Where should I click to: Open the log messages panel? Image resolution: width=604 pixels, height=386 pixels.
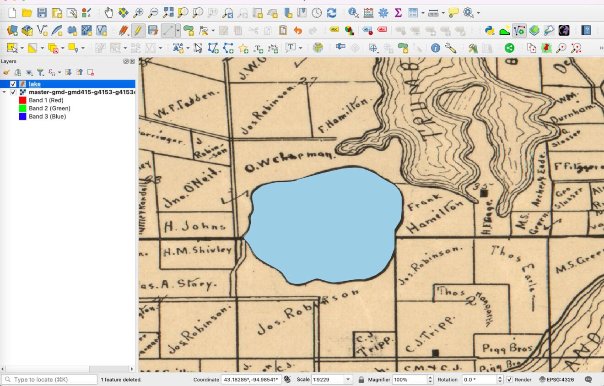coord(588,380)
